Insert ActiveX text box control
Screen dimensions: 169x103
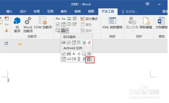tap(69, 54)
